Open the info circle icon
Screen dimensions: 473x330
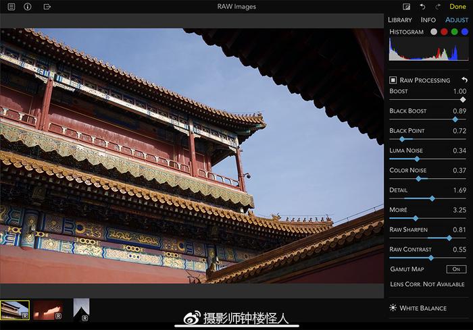point(28,6)
